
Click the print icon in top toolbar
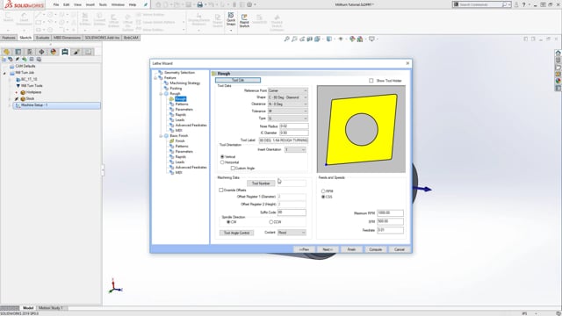[200, 4]
